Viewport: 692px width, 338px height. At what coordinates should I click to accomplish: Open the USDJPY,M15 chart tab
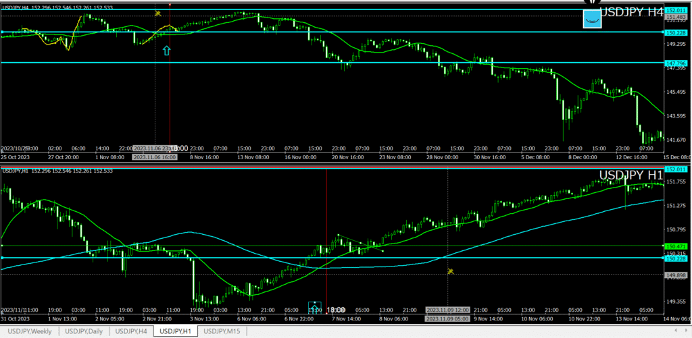click(x=222, y=331)
